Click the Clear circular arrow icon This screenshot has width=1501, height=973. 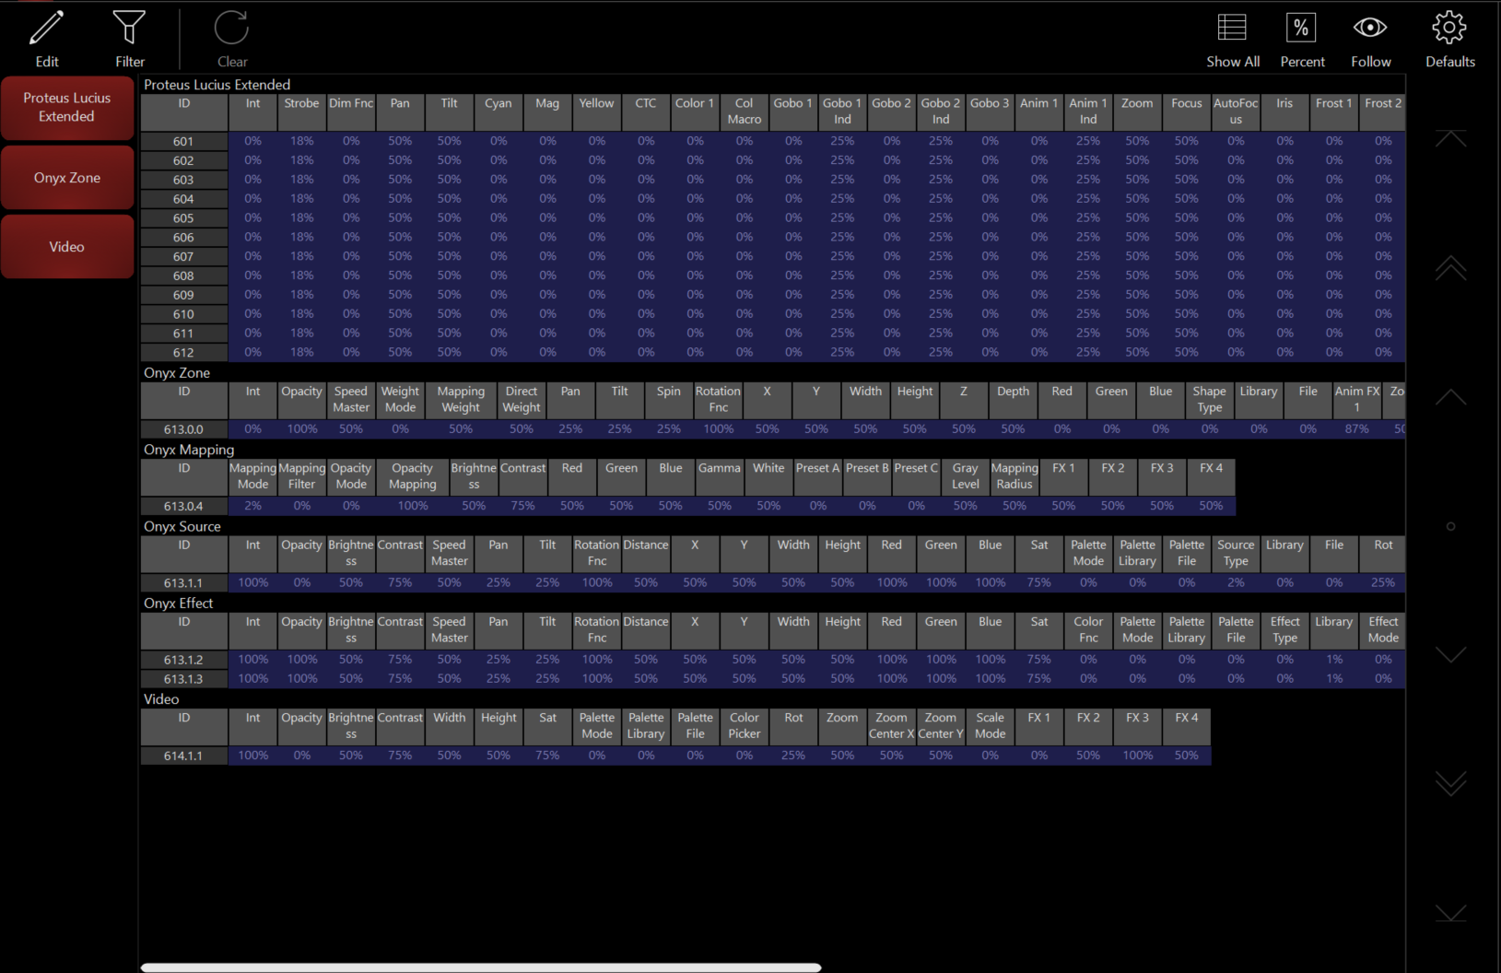click(x=231, y=28)
